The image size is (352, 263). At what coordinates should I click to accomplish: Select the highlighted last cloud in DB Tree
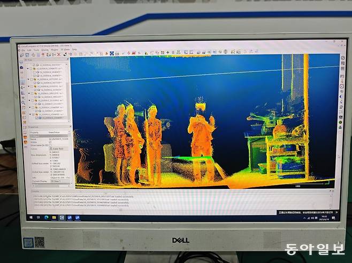pos(51,118)
